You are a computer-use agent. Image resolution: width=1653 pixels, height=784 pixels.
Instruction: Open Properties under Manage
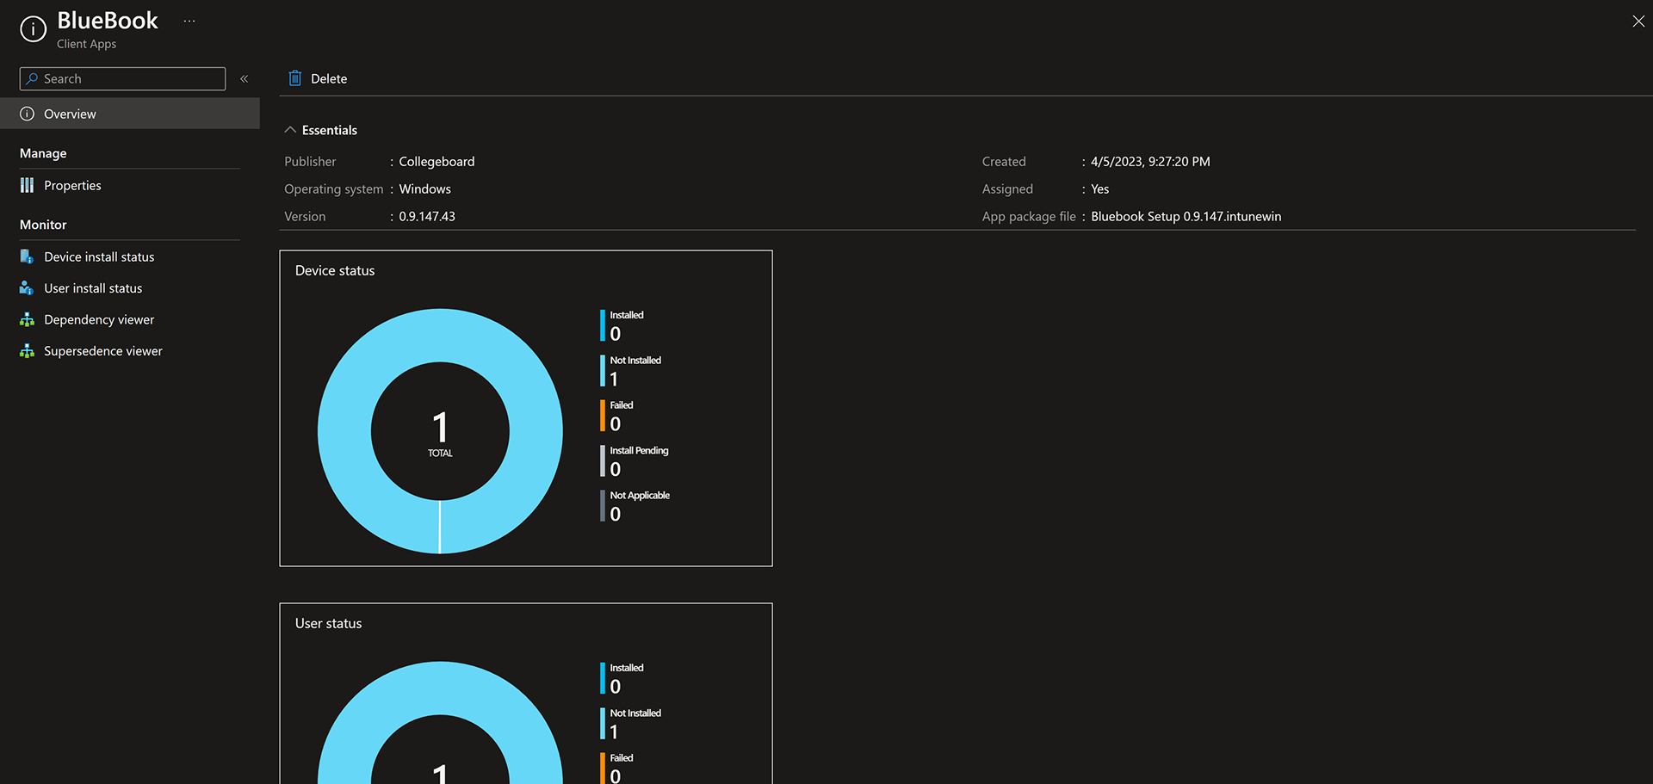click(72, 185)
